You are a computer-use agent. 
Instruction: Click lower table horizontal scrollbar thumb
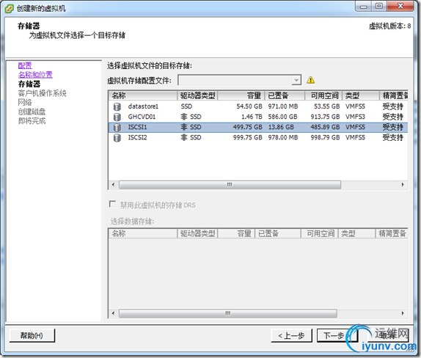[x=228, y=313]
